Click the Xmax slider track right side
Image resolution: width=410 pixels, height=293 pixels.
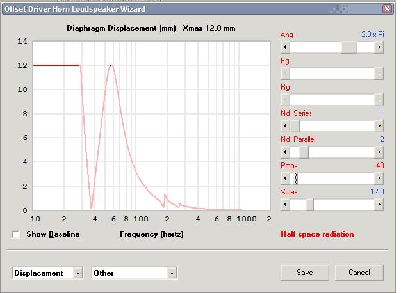coord(344,205)
